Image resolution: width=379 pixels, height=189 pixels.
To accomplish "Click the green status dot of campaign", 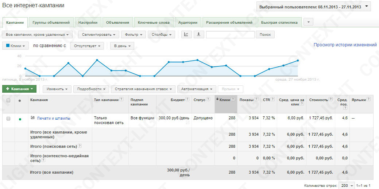I will pos(20,119).
